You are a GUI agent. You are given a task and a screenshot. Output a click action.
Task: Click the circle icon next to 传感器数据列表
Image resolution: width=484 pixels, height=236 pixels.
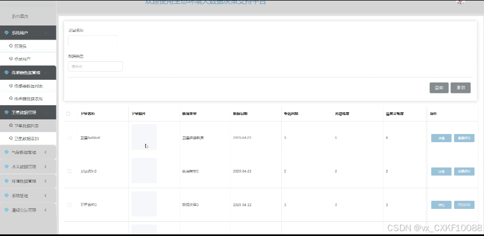(11, 86)
